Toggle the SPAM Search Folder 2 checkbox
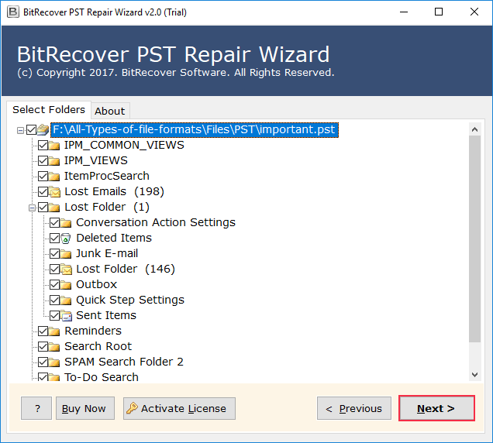493x443 pixels. click(43, 362)
